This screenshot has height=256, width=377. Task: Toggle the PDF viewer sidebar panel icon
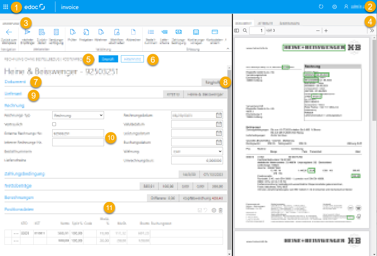[x=237, y=30]
